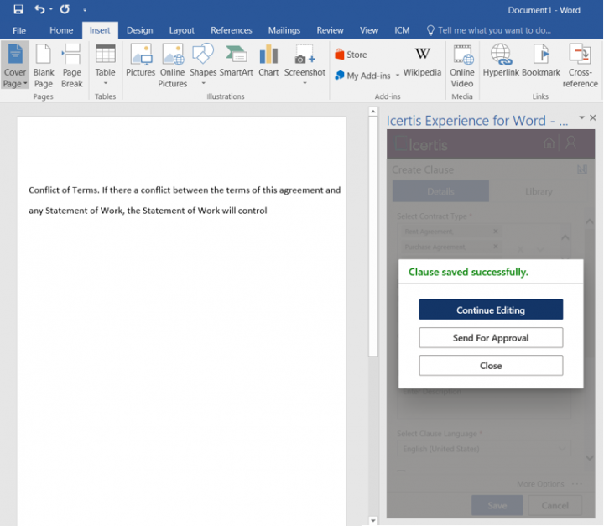604x526 pixels.
Task: Open the Pictures insert tool
Action: click(140, 60)
